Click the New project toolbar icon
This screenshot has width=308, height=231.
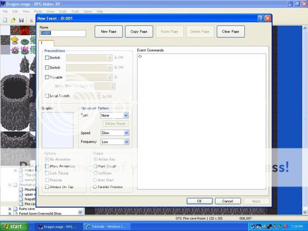pyautogui.click(x=5, y=20)
